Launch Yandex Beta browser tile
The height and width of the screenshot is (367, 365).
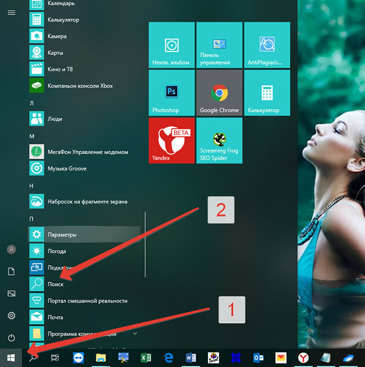(171, 140)
